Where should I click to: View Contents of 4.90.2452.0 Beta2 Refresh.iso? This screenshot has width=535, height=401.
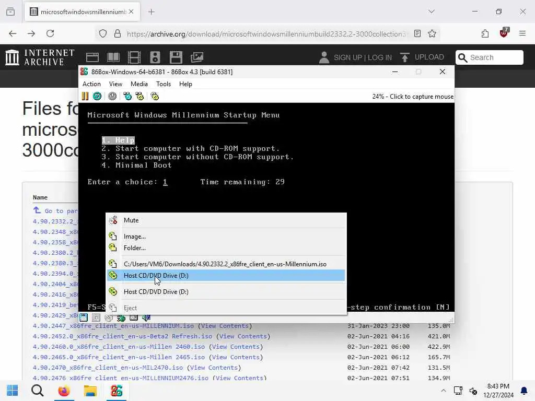[243, 336]
